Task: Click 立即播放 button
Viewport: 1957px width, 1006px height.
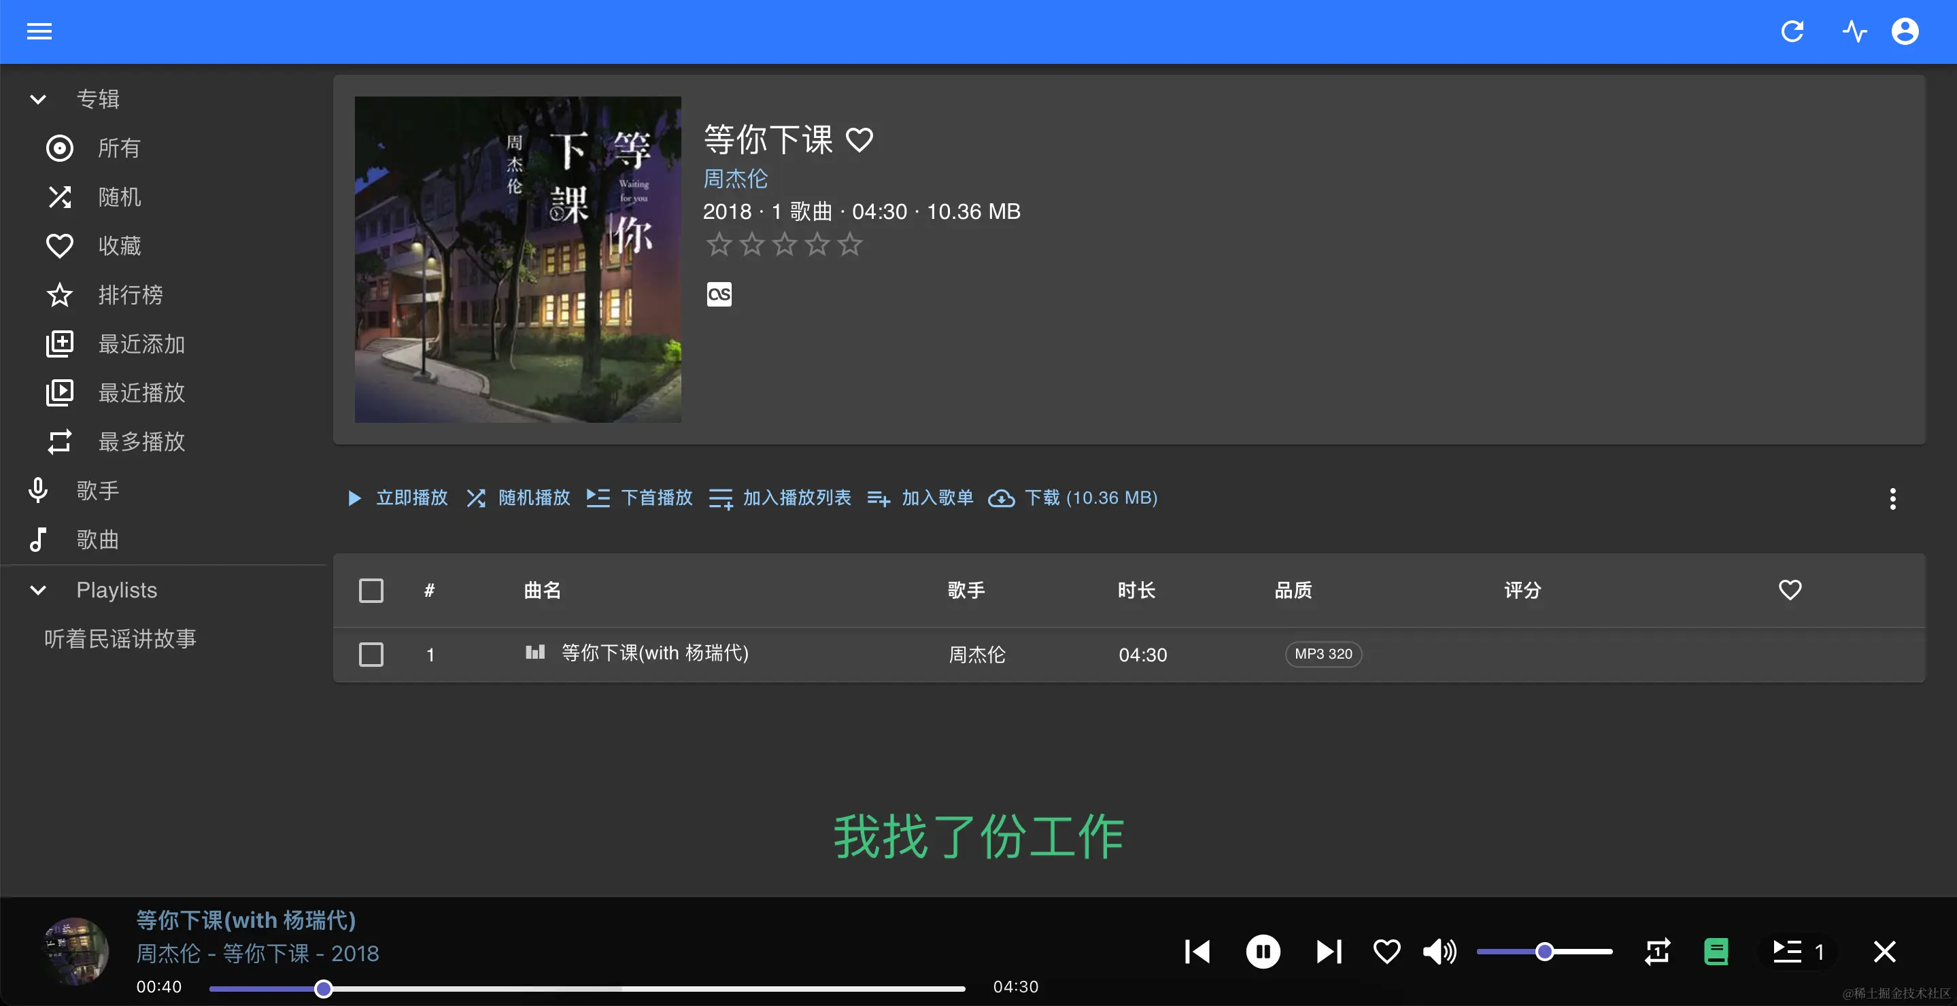Action: tap(396, 498)
